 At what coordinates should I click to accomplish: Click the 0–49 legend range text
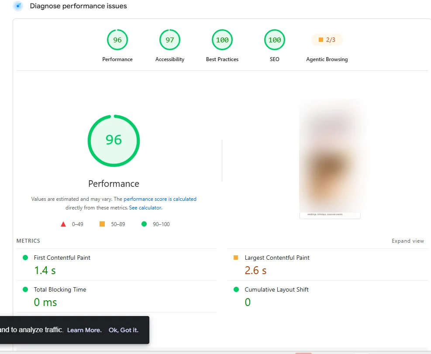click(78, 224)
